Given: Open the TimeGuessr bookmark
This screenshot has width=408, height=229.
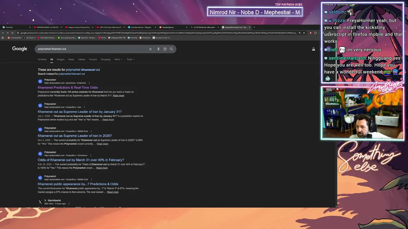Looking at the screenshot, I should click(x=145, y=38).
